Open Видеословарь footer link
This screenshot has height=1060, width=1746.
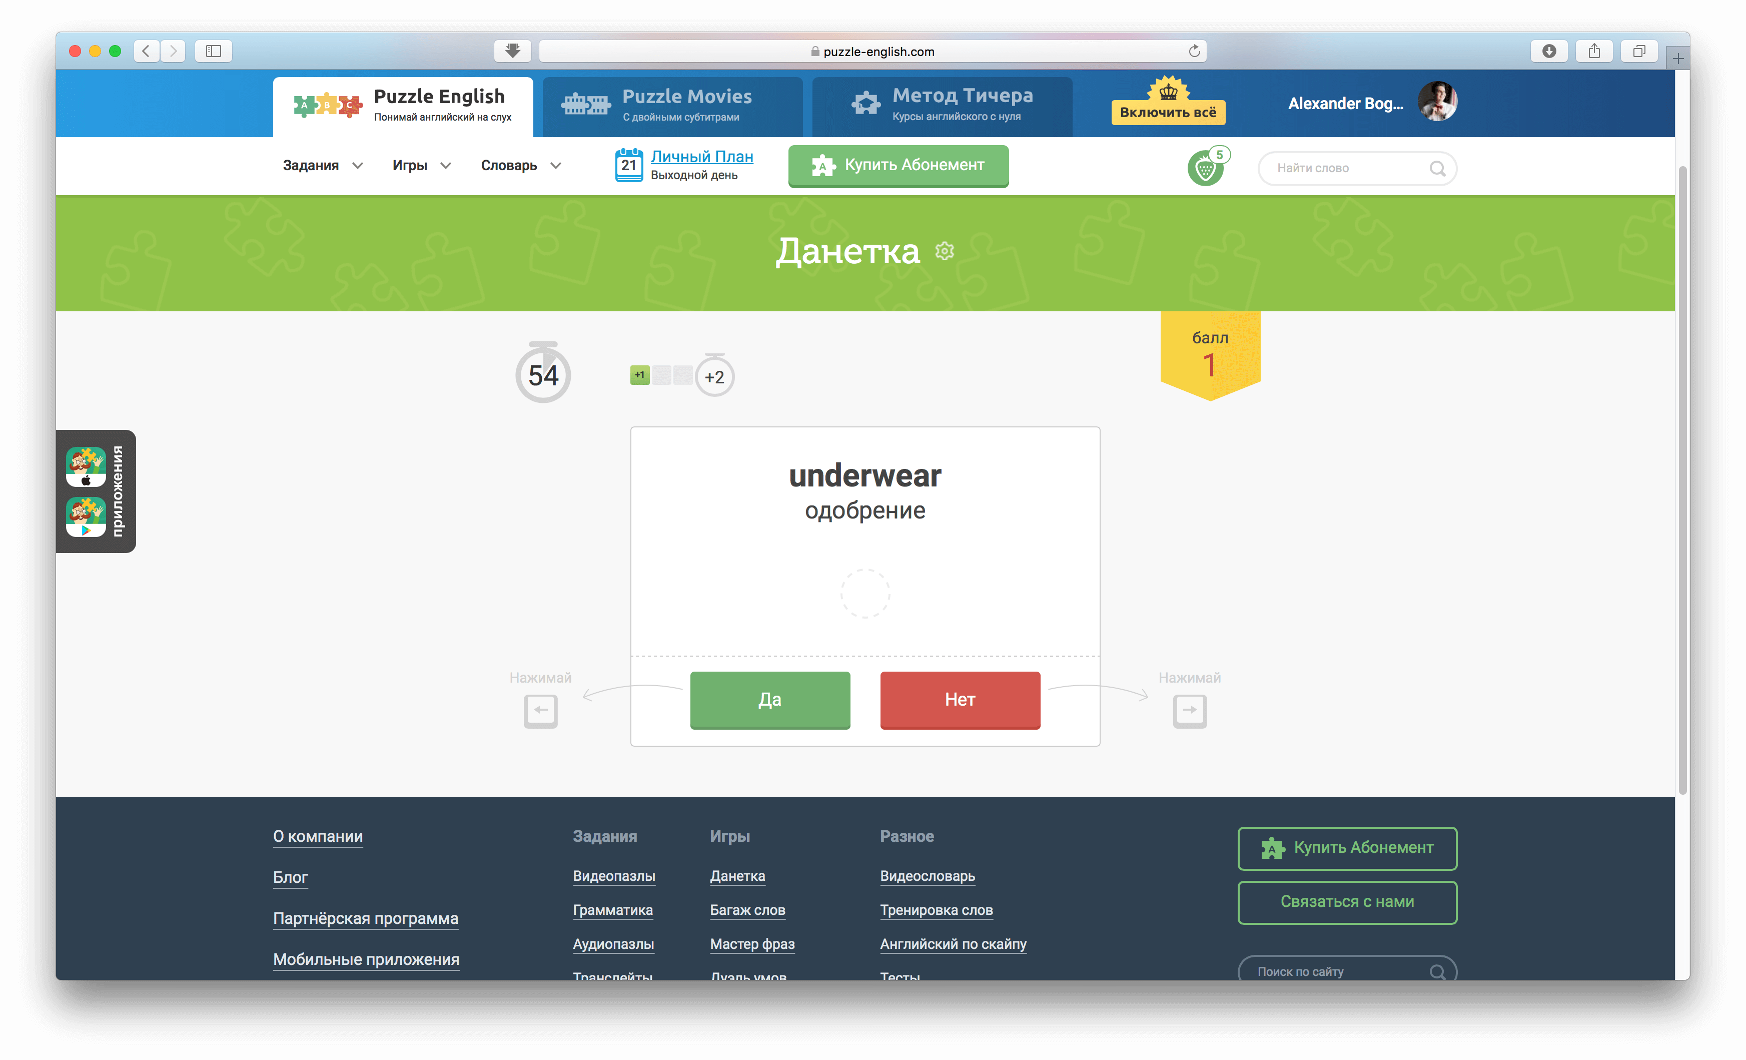pyautogui.click(x=927, y=876)
